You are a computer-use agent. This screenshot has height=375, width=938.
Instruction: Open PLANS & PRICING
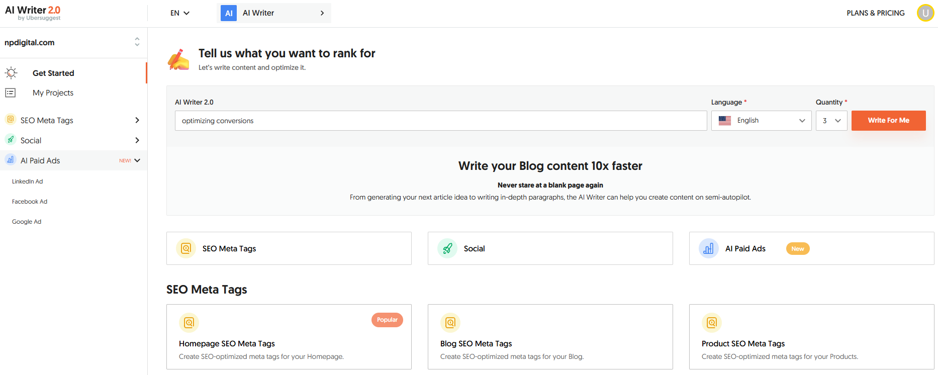point(875,13)
